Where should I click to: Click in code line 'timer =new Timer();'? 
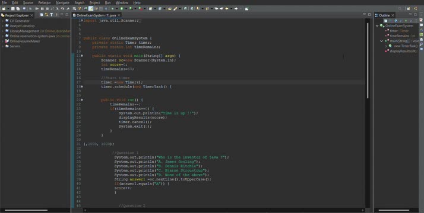(122, 82)
